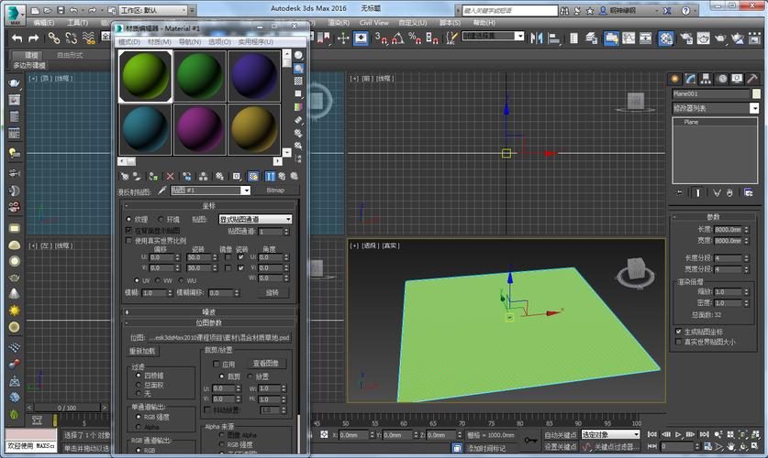This screenshot has height=458, width=768.
Task: Expand the 噪波 rollout
Action: [209, 312]
